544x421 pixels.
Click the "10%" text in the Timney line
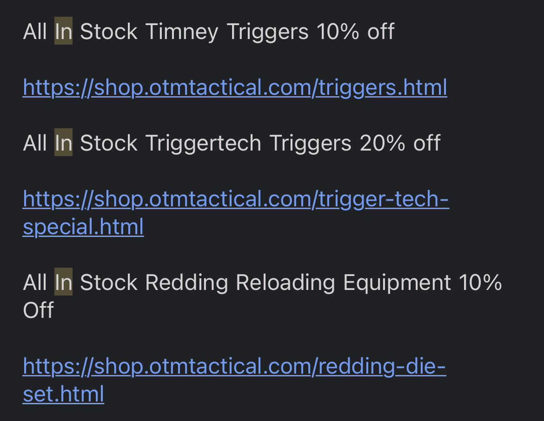pos(338,32)
